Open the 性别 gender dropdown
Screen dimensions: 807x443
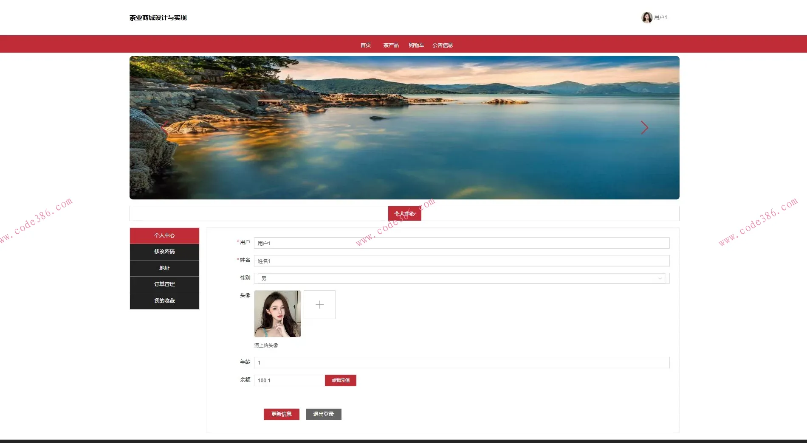tap(461, 278)
